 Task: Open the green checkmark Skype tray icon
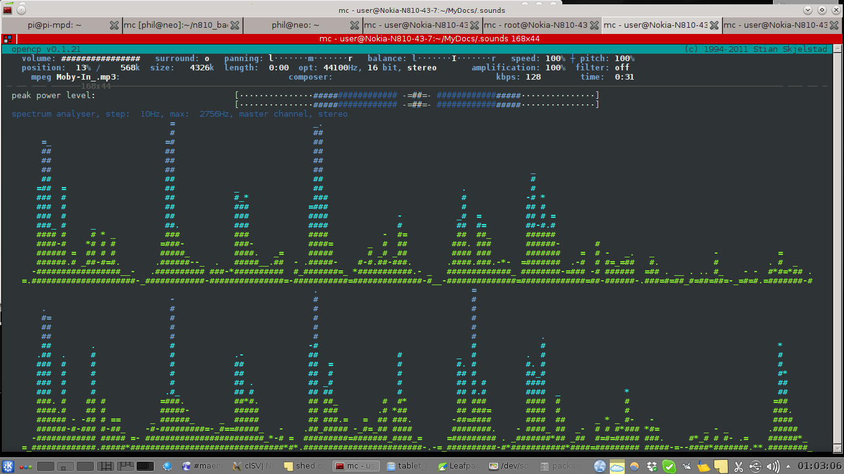[669, 466]
